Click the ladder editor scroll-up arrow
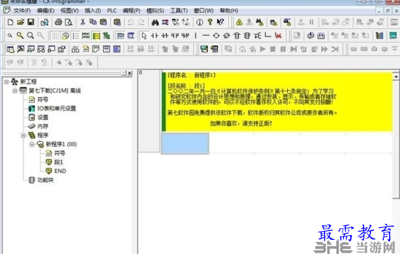The image size is (400, 254). pyautogui.click(x=396, y=76)
